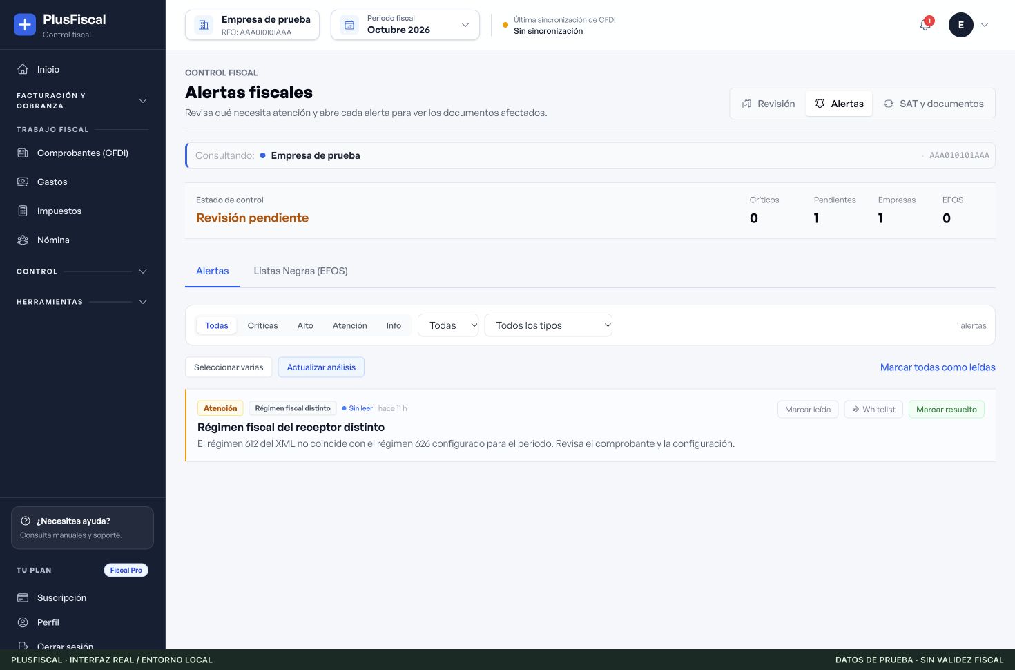1015x670 pixels.
Task: Open the user account menu chevron
Action: 985,25
